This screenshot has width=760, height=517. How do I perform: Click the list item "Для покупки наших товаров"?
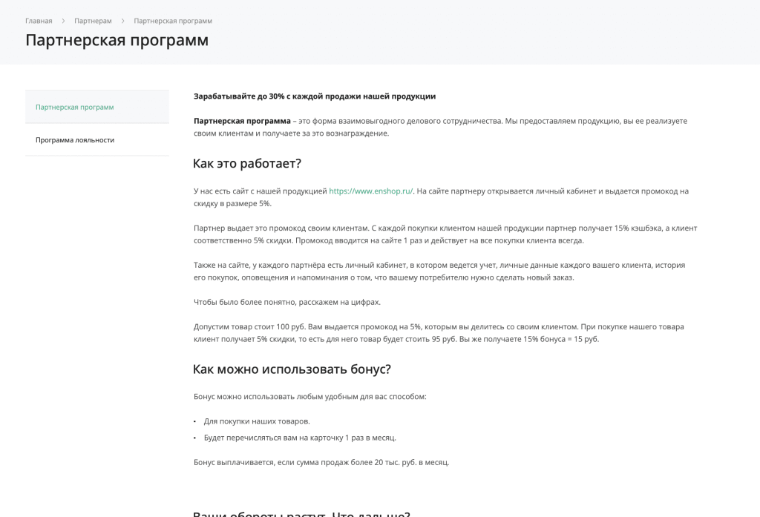[x=257, y=421]
